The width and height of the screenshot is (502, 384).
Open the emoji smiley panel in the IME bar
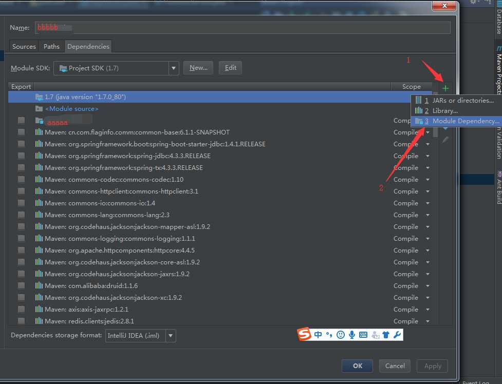pos(341,335)
